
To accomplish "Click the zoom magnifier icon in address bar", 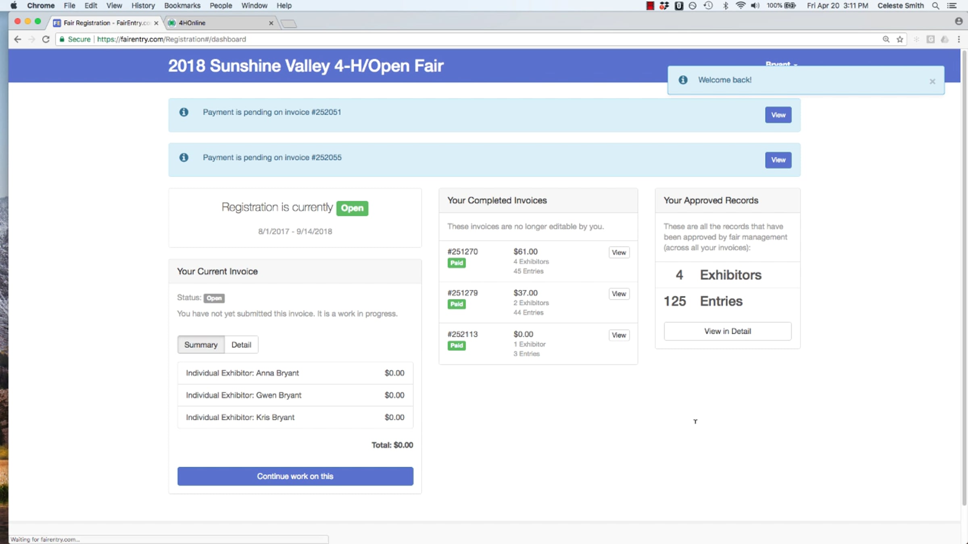I will (886, 39).
